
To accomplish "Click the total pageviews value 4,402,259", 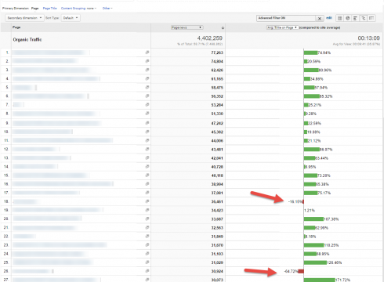I will click(x=210, y=38).
